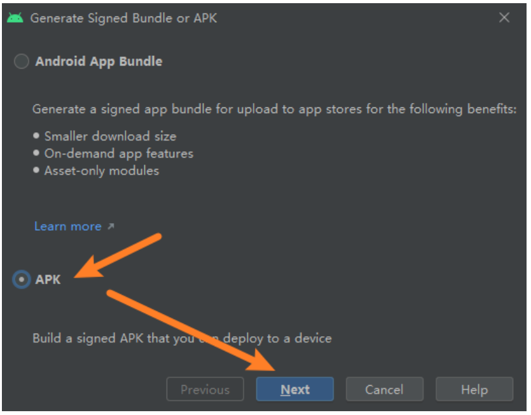Click the 'Generate a signed app bundle' description
Image resolution: width=531 pixels, height=415 pixels.
[x=274, y=109]
